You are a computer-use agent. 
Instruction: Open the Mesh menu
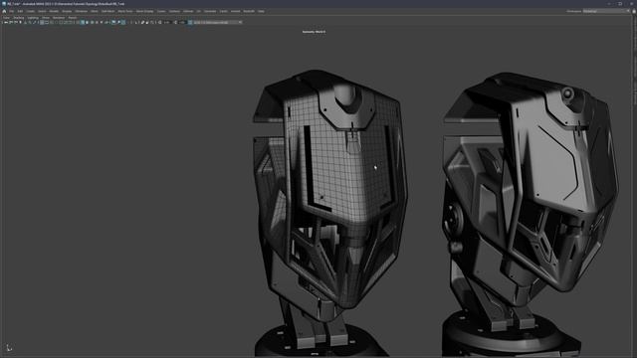tap(95, 11)
